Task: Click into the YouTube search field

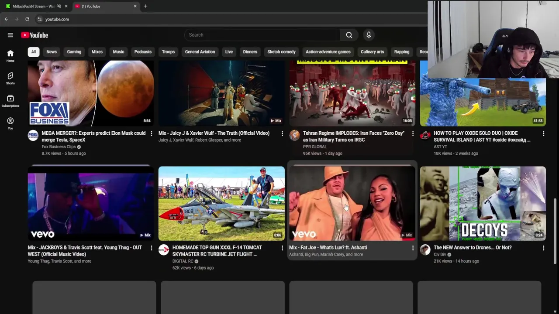Action: click(262, 35)
